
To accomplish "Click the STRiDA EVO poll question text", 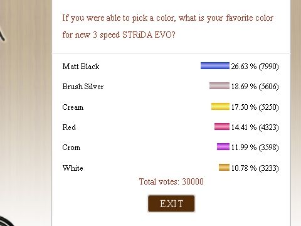I will pyautogui.click(x=167, y=26).
